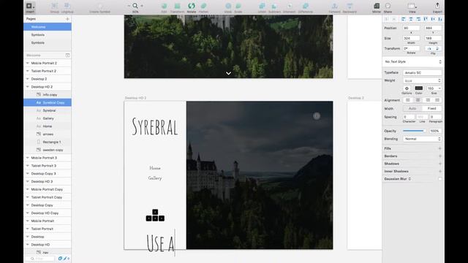Open the font Size dropdown
The height and width of the screenshot is (263, 468).
click(434, 88)
